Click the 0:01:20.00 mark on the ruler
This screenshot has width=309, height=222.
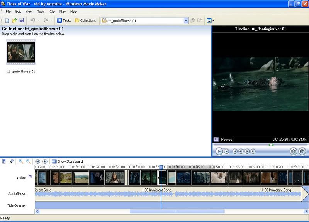pos(97,167)
